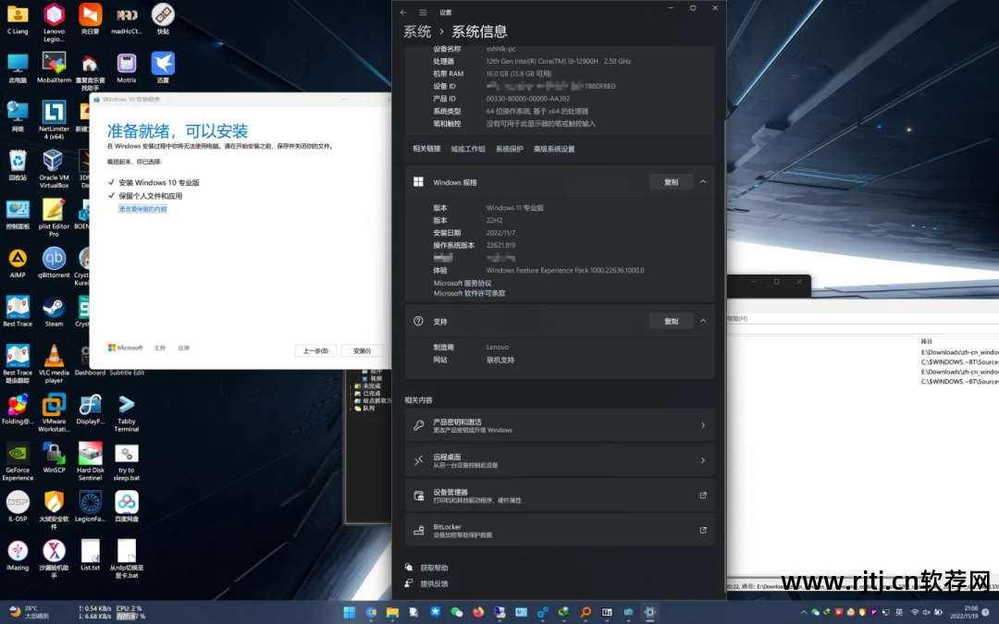Open 此电脑 desktop icon
This screenshot has width=999, height=624.
18,67
